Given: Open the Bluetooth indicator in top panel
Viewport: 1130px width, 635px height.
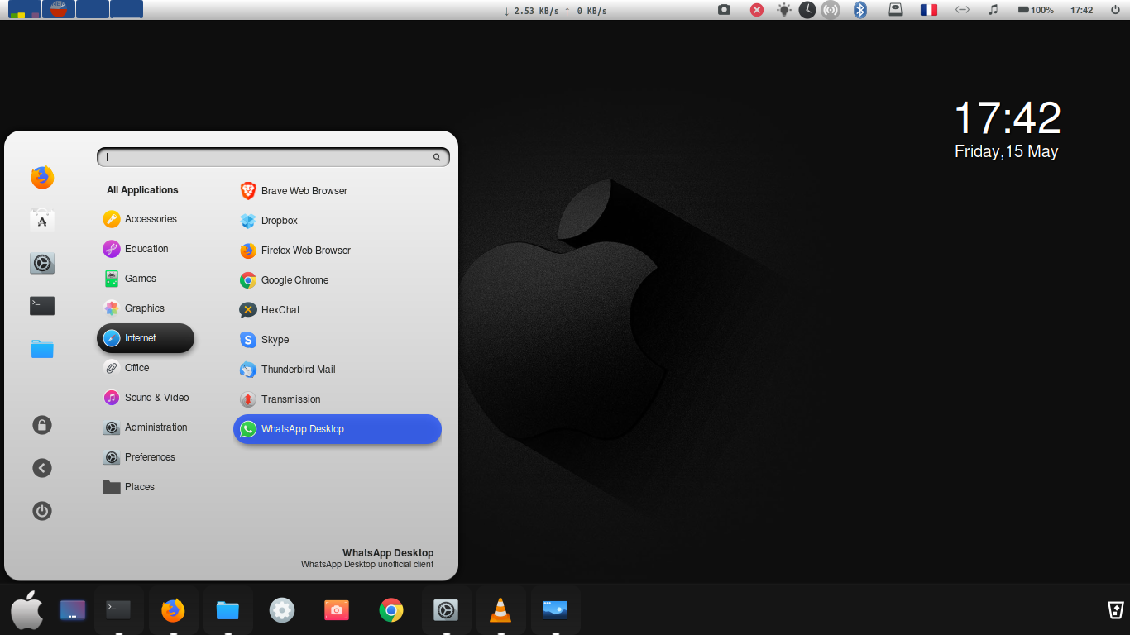Looking at the screenshot, I should (860, 10).
